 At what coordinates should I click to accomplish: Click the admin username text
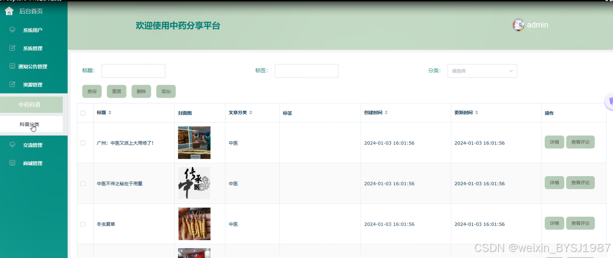[x=538, y=25]
